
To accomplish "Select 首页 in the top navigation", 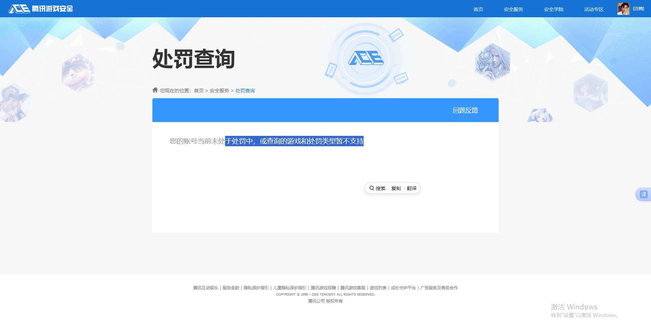I will [x=478, y=9].
